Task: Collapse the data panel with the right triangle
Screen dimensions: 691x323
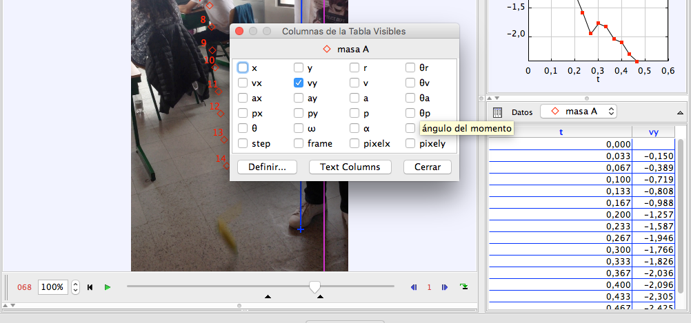Action: coord(680,113)
